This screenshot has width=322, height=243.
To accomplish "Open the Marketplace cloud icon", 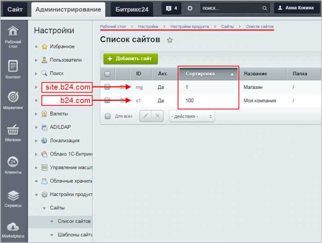I will pos(13,227).
